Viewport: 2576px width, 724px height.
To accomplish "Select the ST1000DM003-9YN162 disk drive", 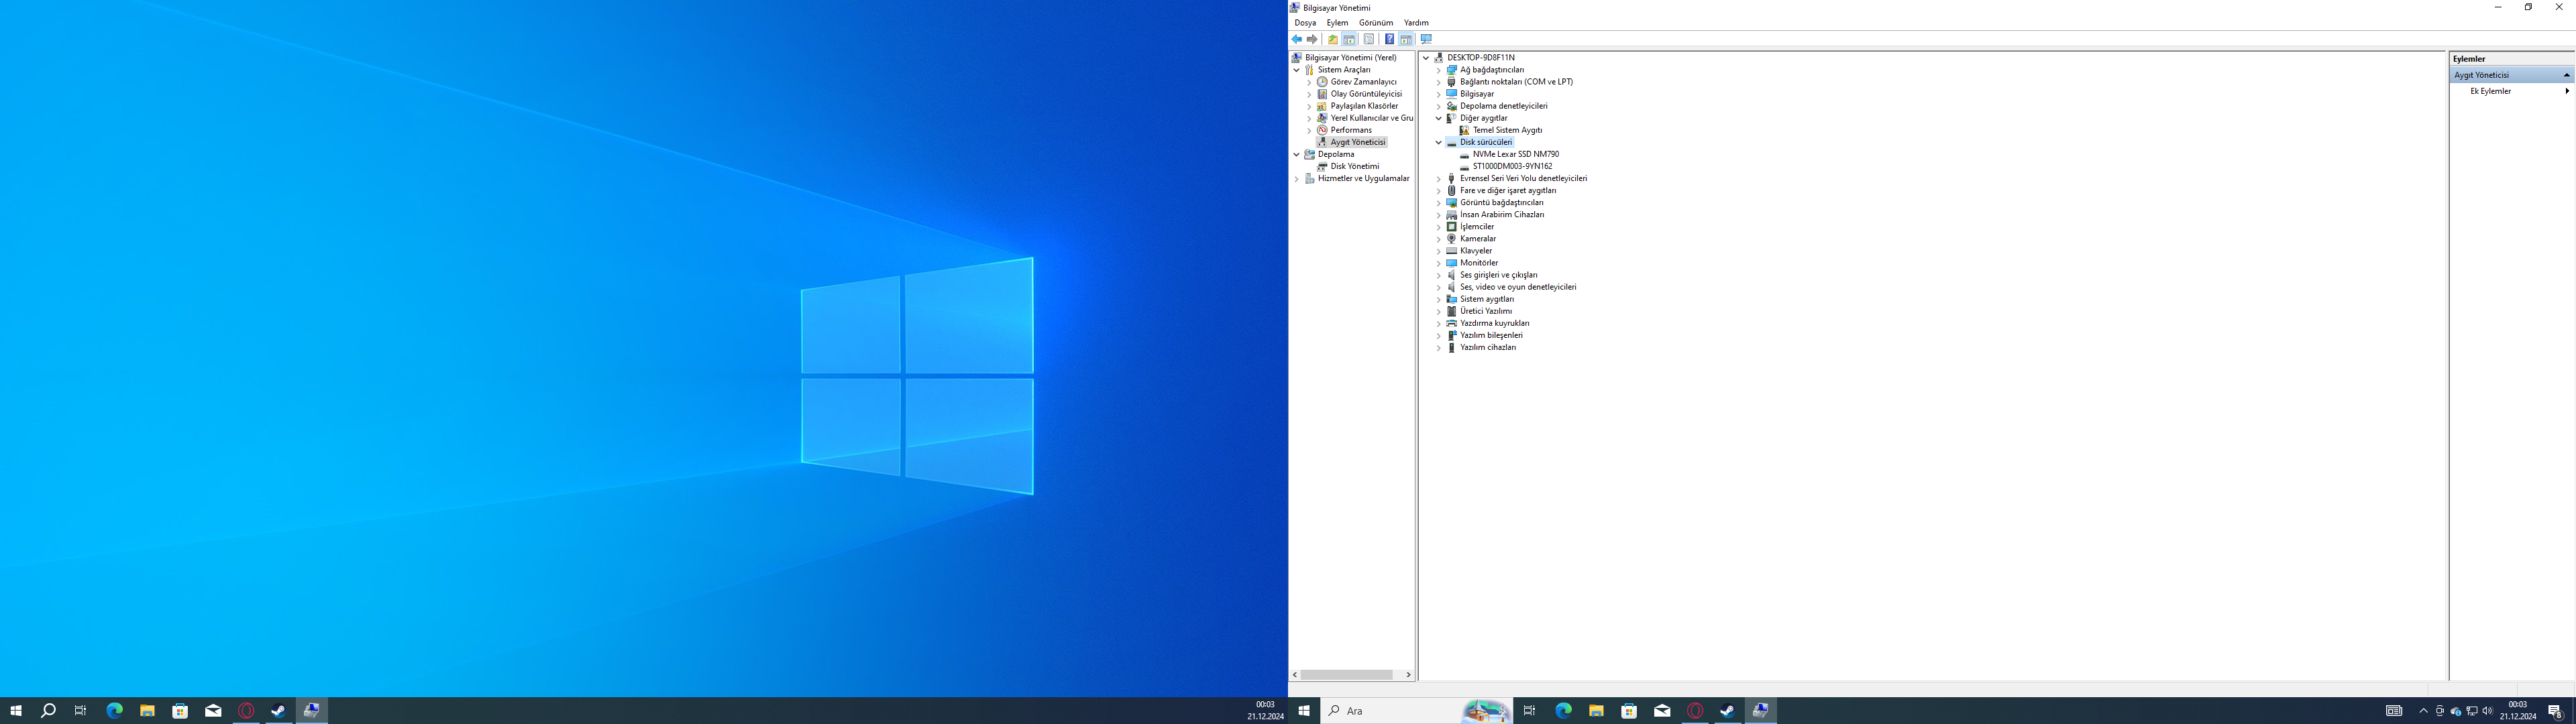I will (x=1512, y=167).
